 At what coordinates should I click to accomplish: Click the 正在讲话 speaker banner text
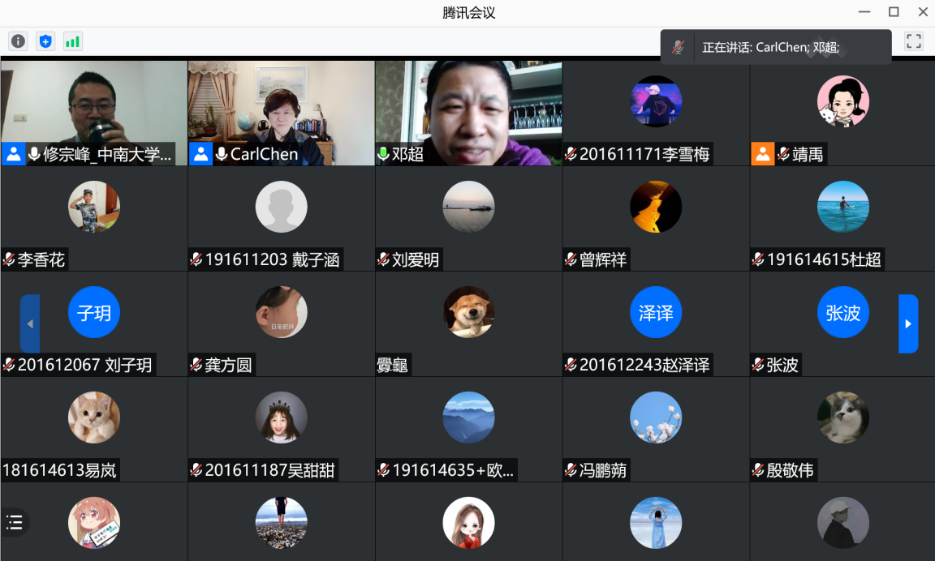770,47
